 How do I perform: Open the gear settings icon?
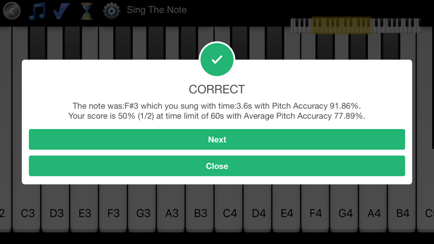(x=111, y=11)
